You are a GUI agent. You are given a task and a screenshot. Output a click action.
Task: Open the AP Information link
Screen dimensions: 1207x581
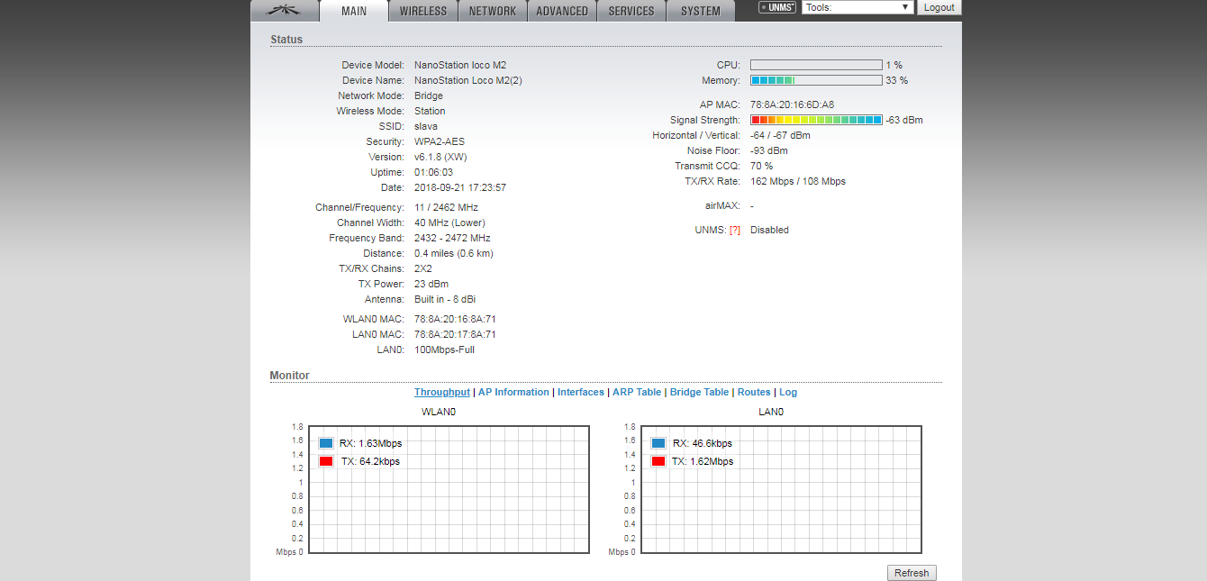(513, 392)
